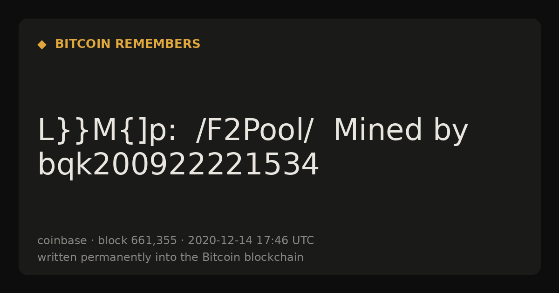
Task: Click the Bitcoin blockchain words in footer
Action: [x=253, y=258]
